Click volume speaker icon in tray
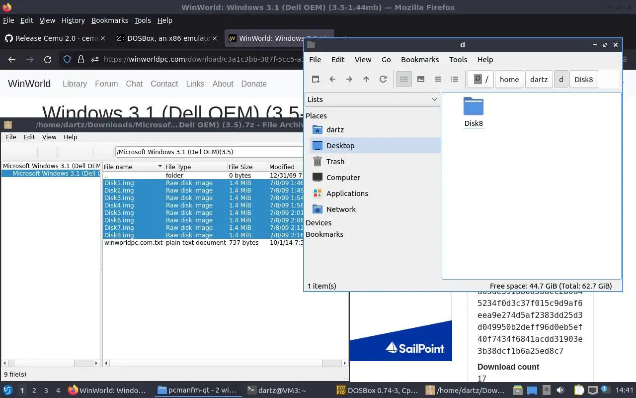 click(x=560, y=391)
